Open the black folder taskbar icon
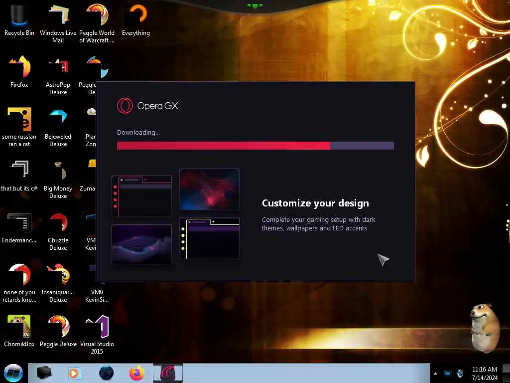Image resolution: width=510 pixels, height=383 pixels. (x=44, y=373)
